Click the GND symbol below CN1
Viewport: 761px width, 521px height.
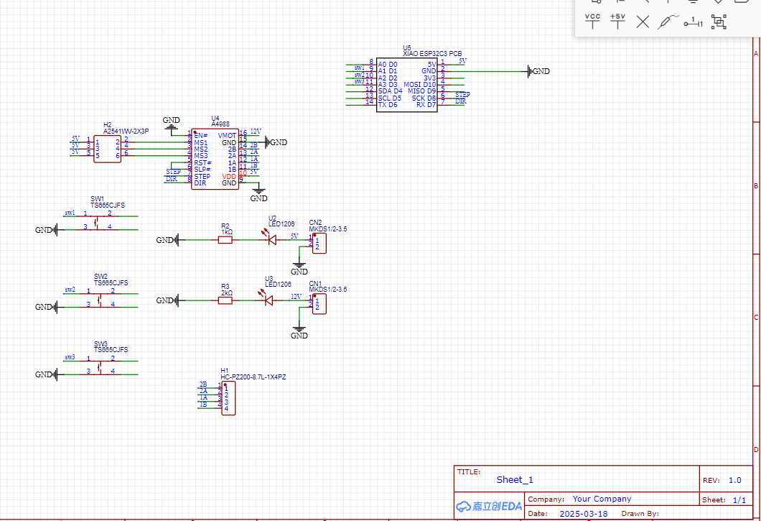click(299, 333)
